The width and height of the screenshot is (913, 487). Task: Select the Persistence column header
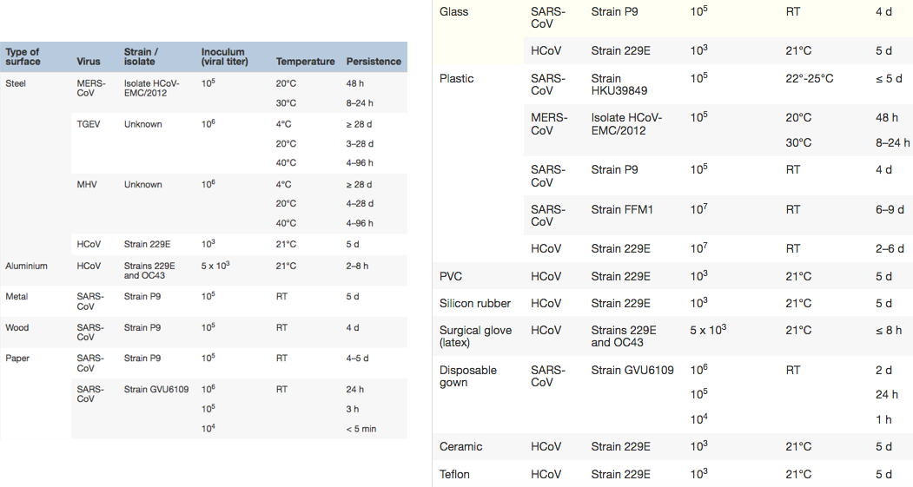(x=374, y=62)
